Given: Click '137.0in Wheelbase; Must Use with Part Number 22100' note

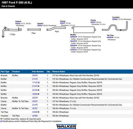Looking at the screenshot, I should pos(76,76).
